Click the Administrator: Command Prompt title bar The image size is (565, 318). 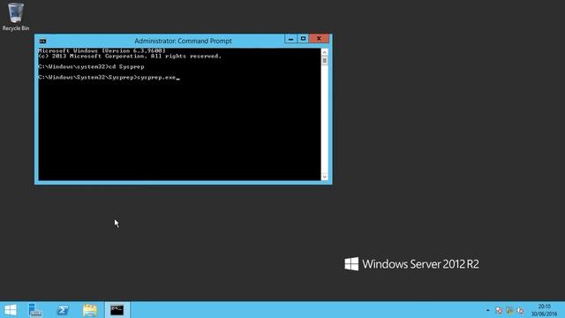183,42
